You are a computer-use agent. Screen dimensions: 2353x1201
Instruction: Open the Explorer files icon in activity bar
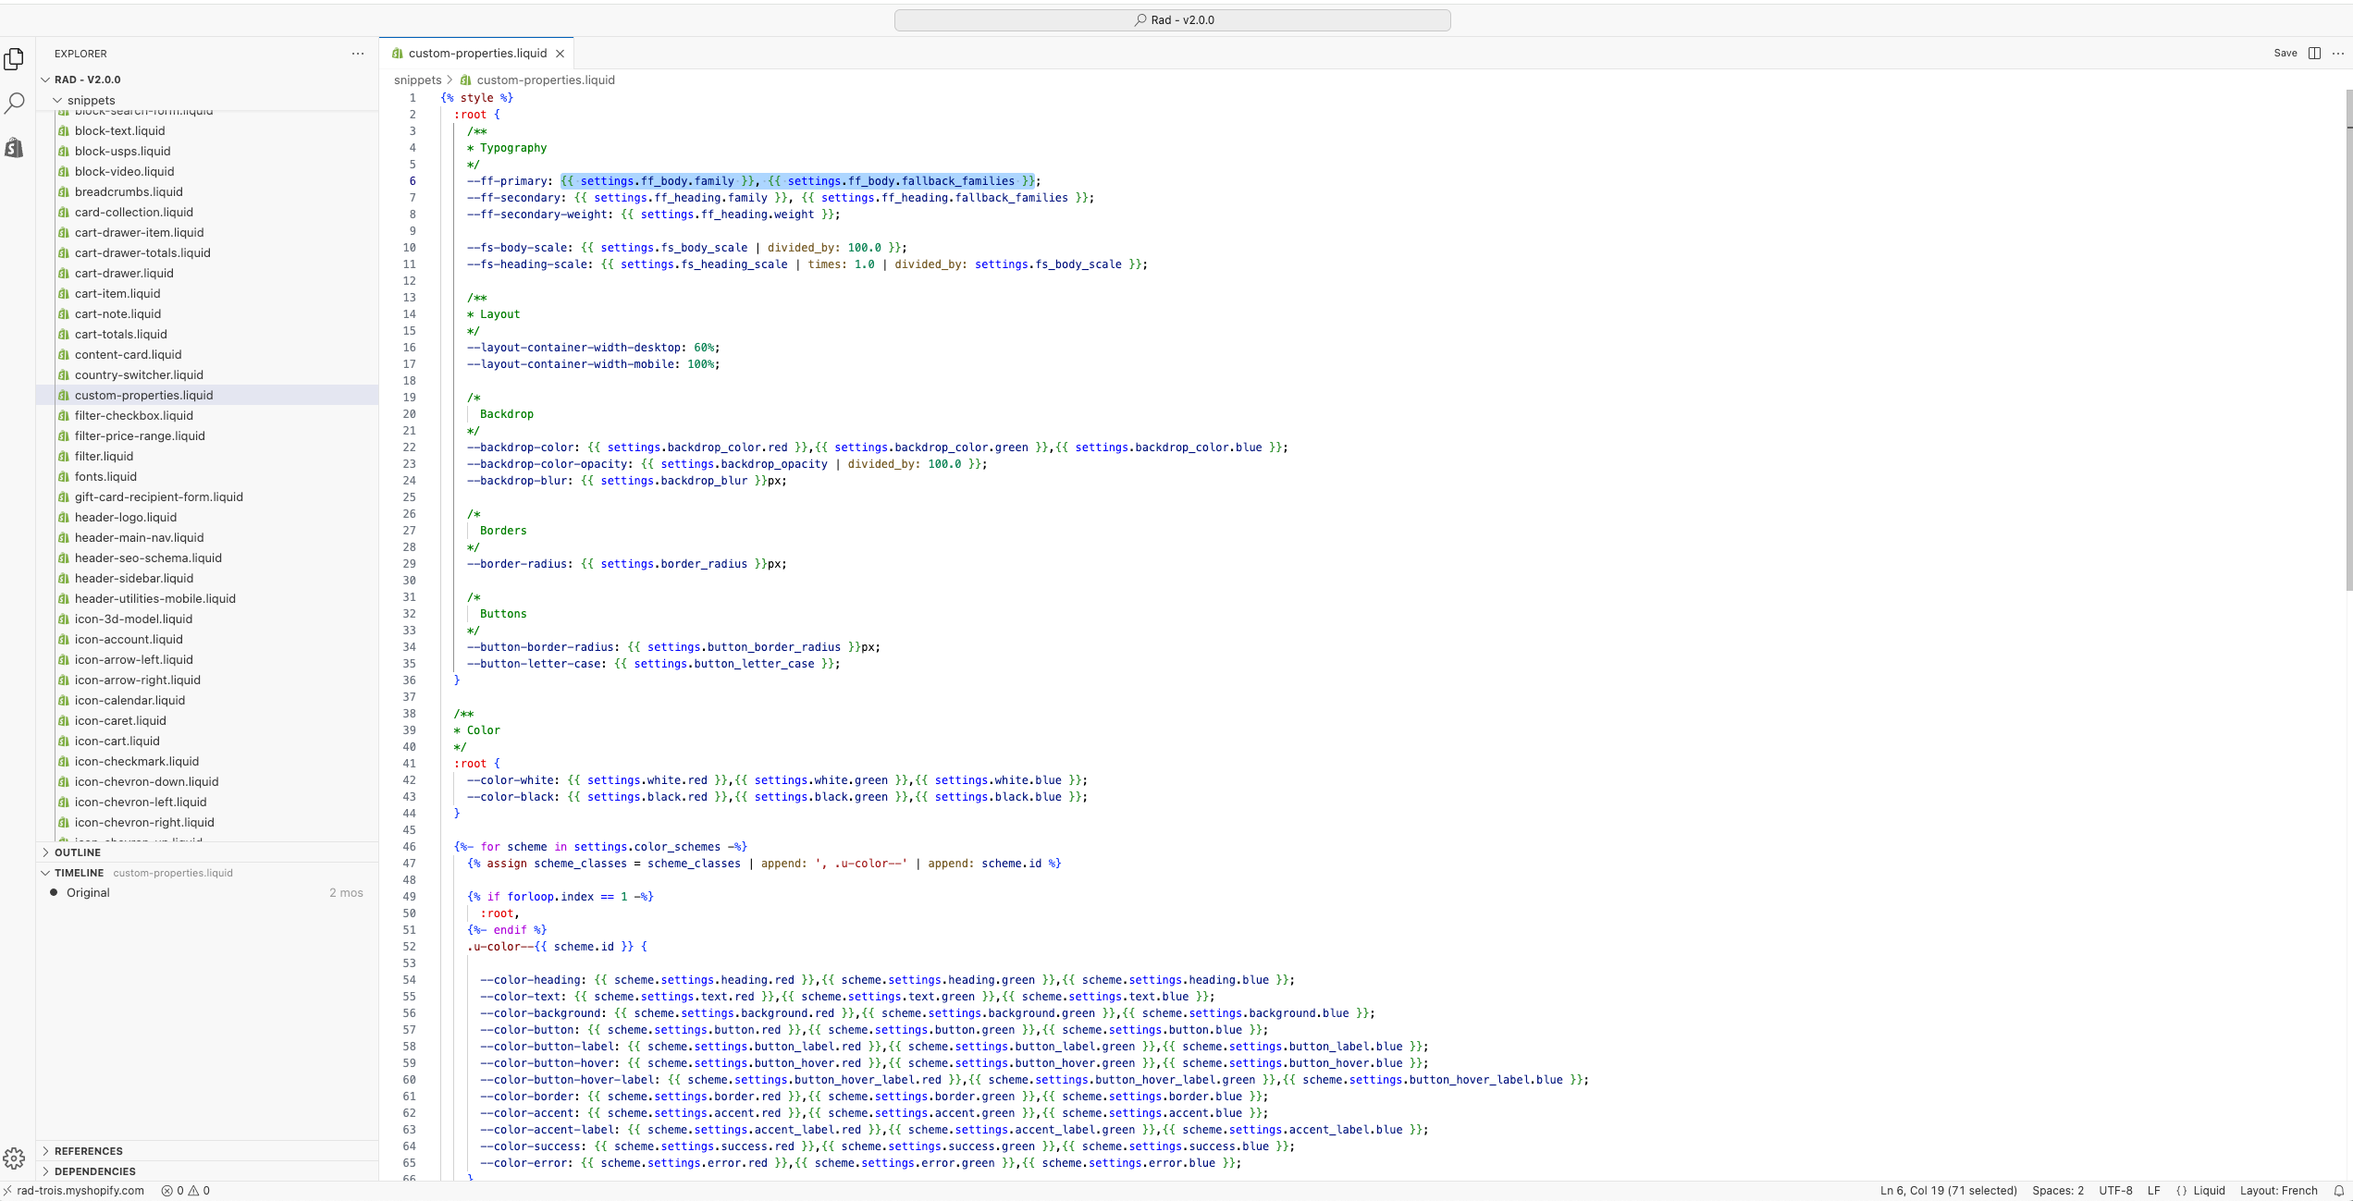pos(14,59)
